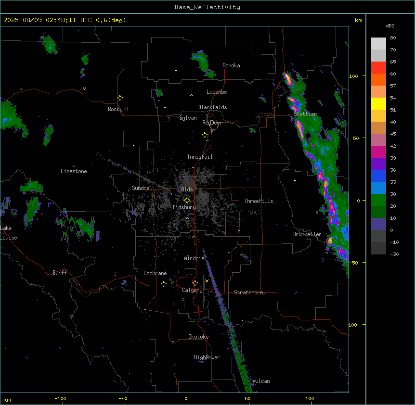Select the purple 39 dBZ legend swatch
The width and height of the screenshot is (415, 405).
378,164
